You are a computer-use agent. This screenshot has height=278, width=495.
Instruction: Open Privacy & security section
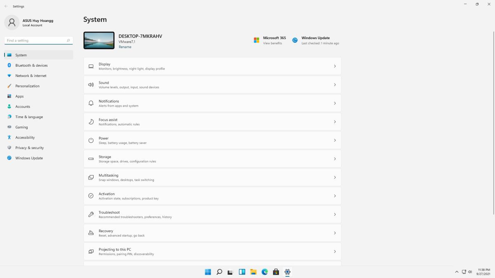click(39, 148)
